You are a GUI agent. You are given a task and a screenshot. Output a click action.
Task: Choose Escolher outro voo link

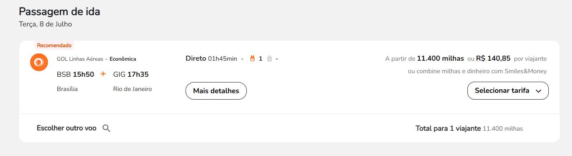click(x=67, y=128)
